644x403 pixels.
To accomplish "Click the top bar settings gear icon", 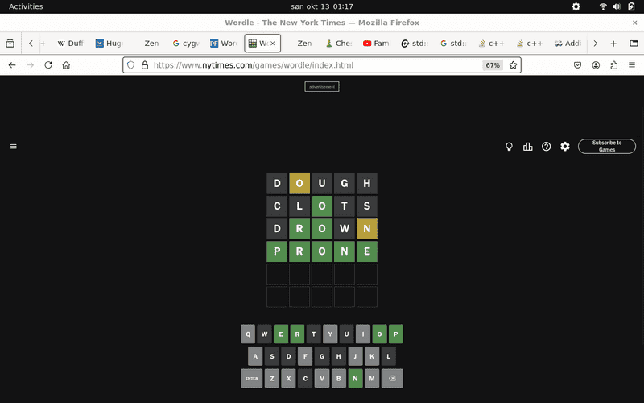I will click(576, 6).
